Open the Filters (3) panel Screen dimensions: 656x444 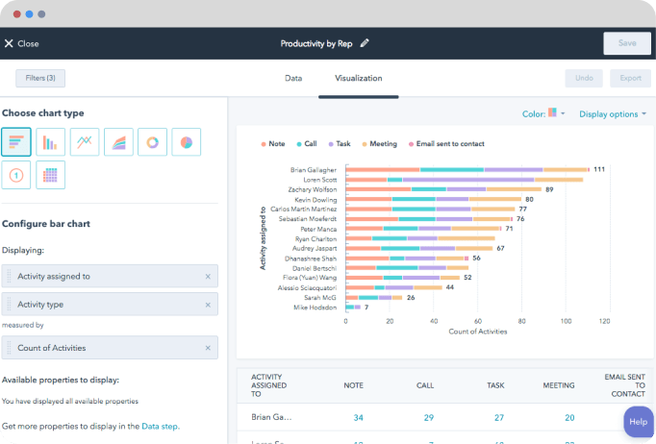tap(40, 78)
